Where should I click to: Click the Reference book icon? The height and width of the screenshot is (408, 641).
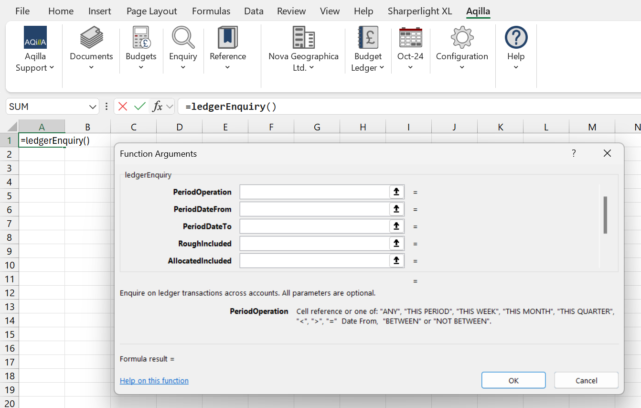coord(227,38)
